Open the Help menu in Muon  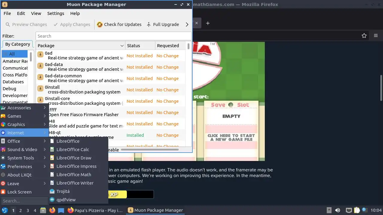[75, 13]
